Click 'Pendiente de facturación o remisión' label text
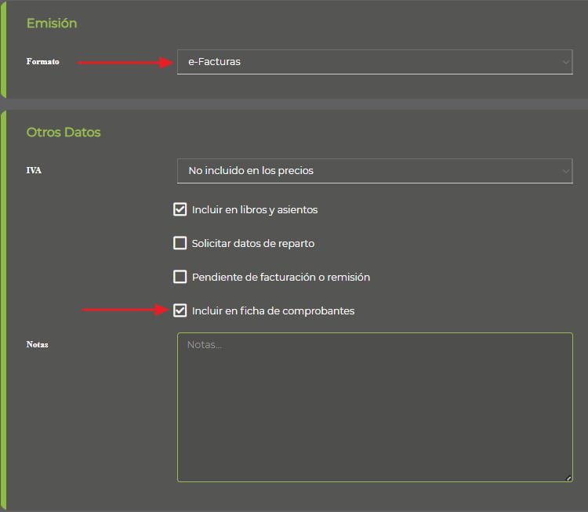 281,278
